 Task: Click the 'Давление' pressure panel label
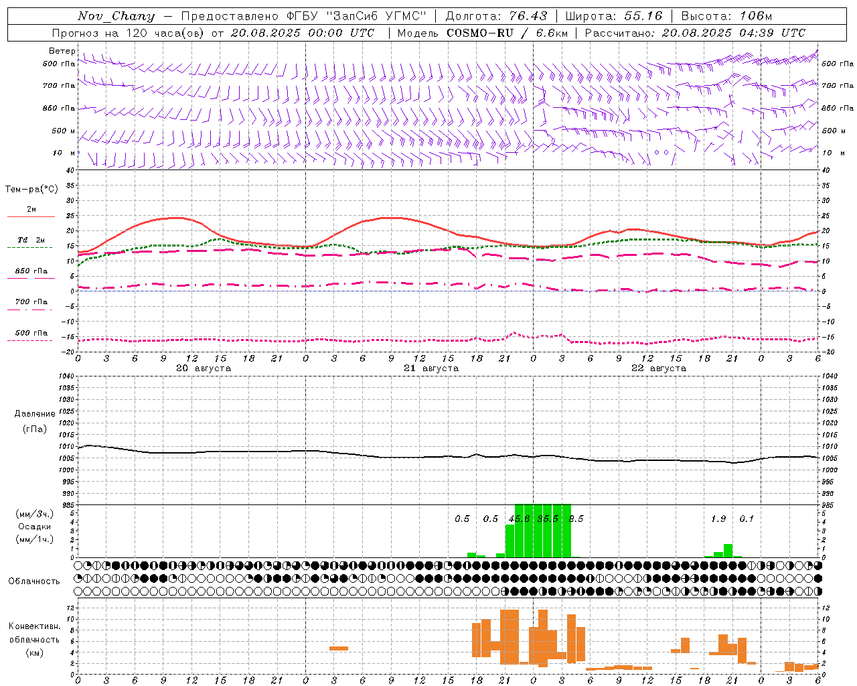click(35, 414)
